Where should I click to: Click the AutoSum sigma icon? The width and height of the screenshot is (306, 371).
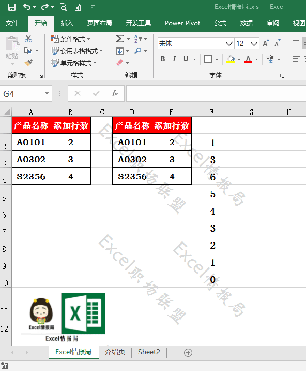(119, 39)
